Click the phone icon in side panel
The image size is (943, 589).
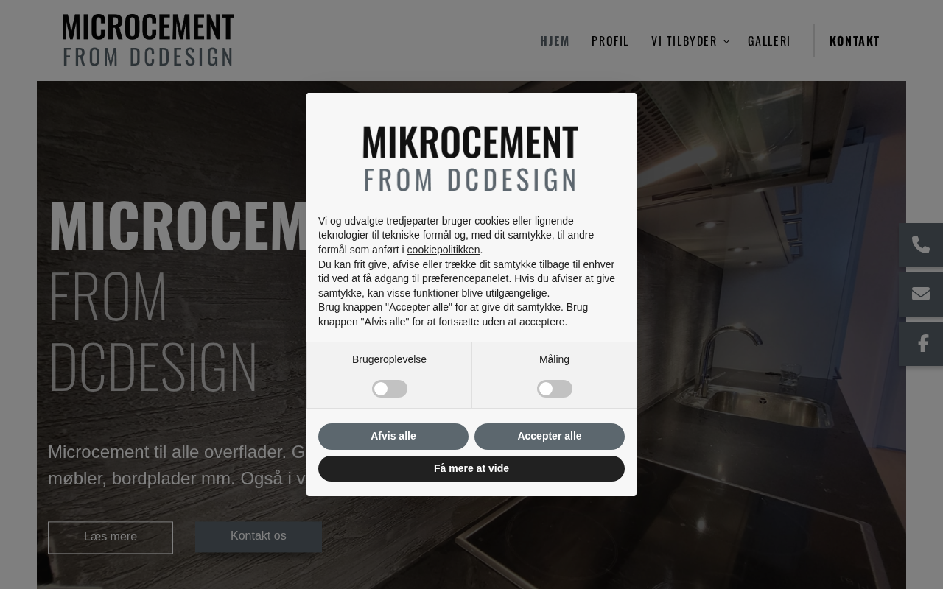tap(921, 245)
